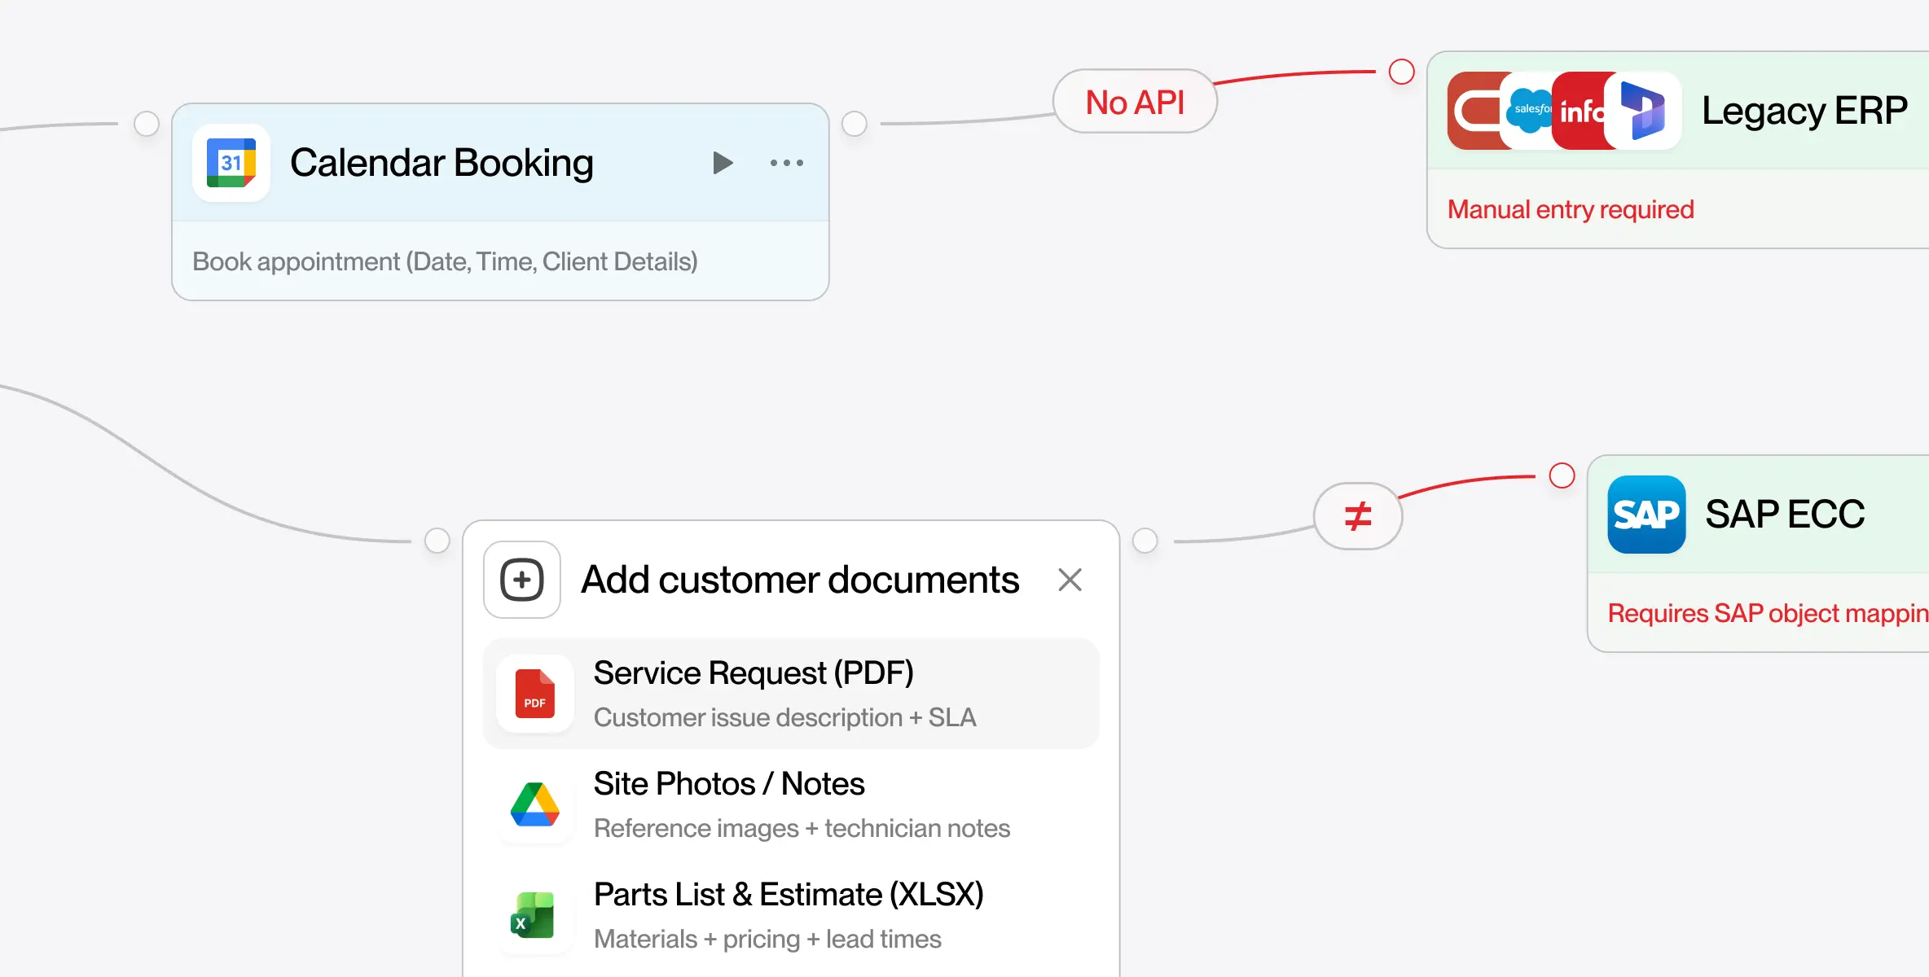Click the red Infor icon
1929x977 pixels.
[x=1579, y=111]
